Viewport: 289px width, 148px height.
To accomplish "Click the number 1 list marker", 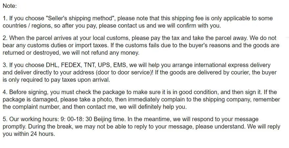I will click(5, 18).
